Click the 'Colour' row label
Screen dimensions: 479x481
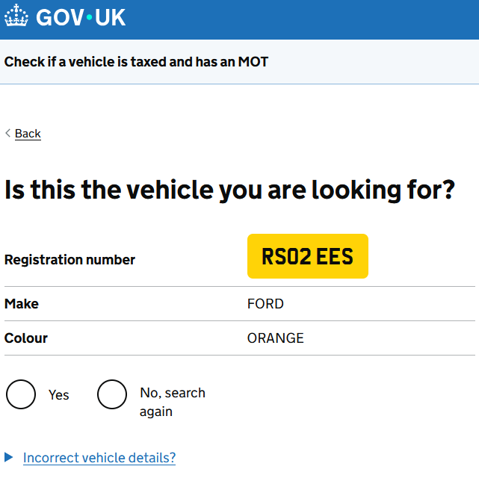26,338
